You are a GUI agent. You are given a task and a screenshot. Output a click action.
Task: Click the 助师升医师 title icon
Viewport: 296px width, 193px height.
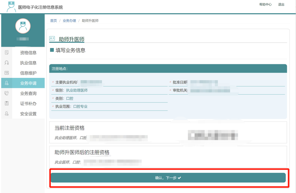click(52, 39)
